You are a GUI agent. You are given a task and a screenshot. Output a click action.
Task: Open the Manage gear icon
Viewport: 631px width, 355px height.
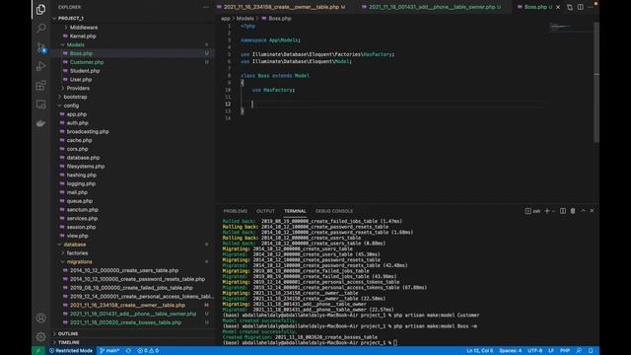pos(40,336)
